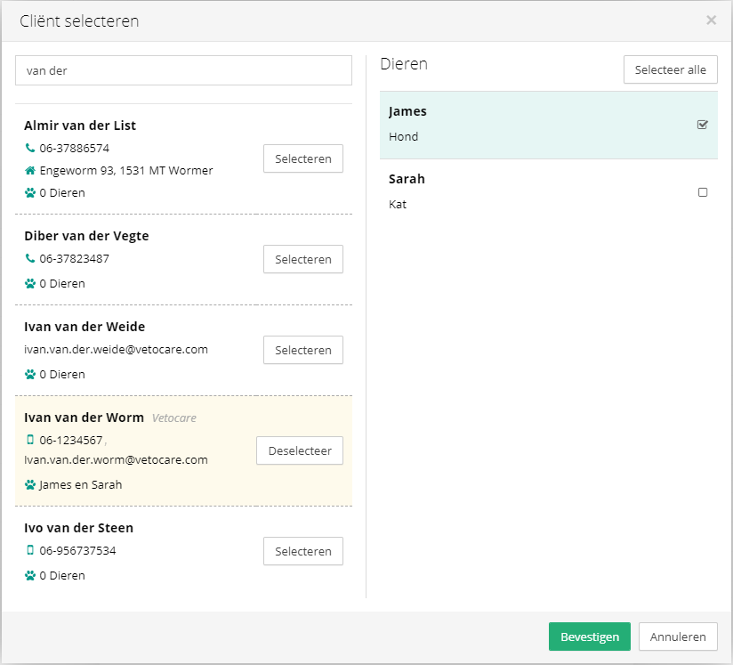
Task: Click the Dieren heading
Action: click(404, 63)
